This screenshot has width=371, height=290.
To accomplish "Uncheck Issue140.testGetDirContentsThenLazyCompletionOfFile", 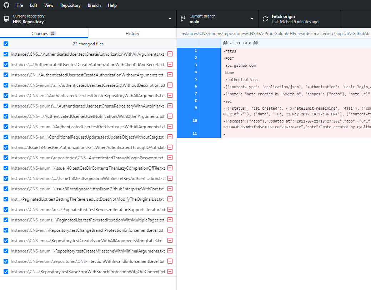I will [6, 168].
